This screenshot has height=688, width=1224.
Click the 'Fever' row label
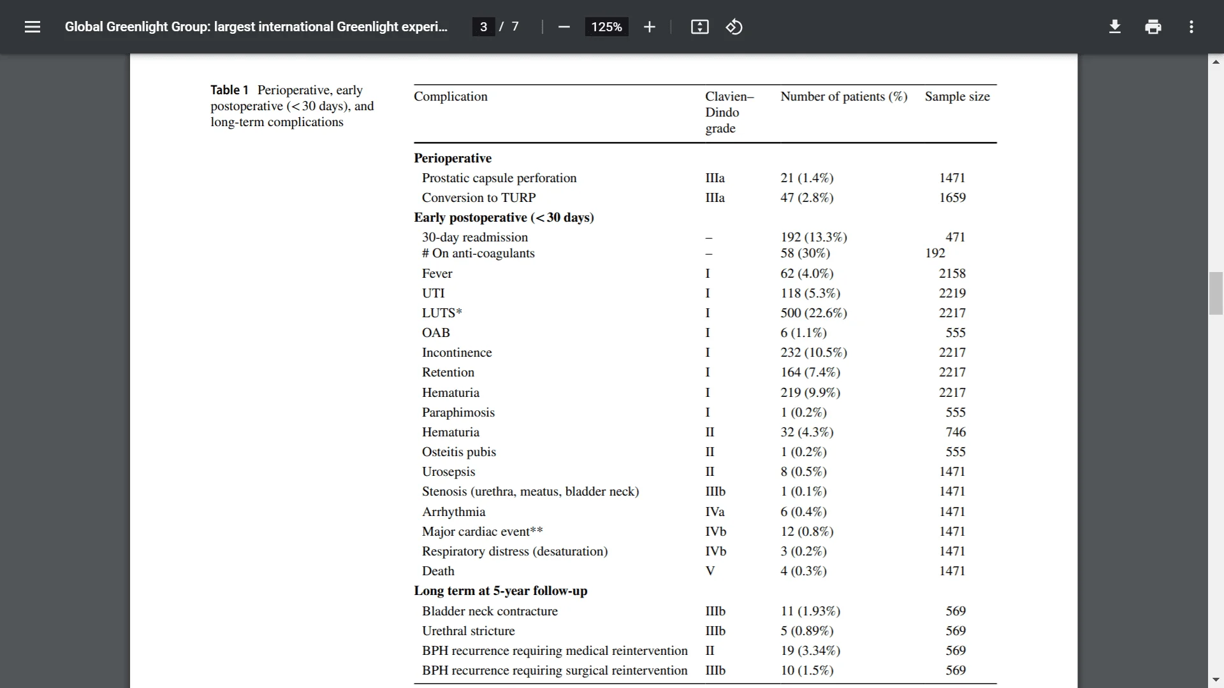[x=437, y=273]
